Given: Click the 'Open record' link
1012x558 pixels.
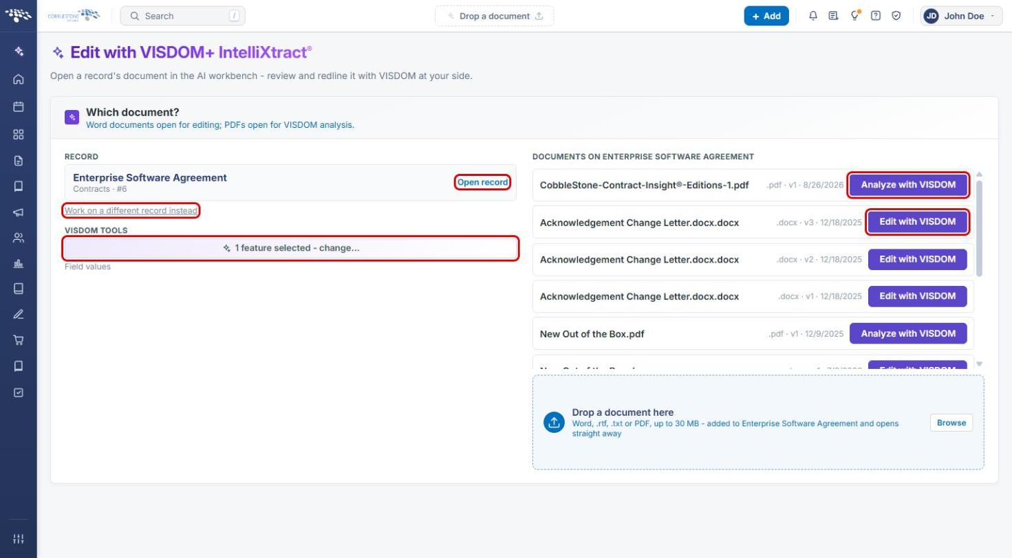Looking at the screenshot, I should [482, 182].
